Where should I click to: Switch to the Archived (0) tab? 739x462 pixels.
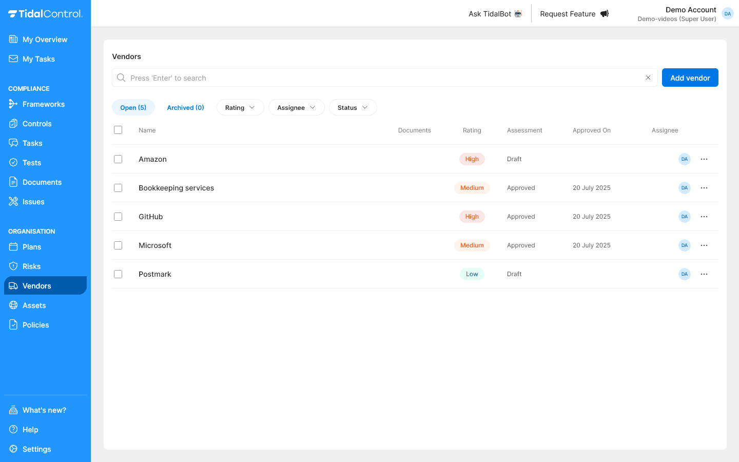click(x=185, y=107)
